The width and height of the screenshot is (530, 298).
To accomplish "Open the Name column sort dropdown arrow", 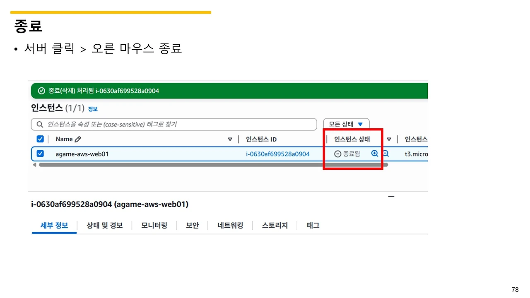I will (x=230, y=139).
